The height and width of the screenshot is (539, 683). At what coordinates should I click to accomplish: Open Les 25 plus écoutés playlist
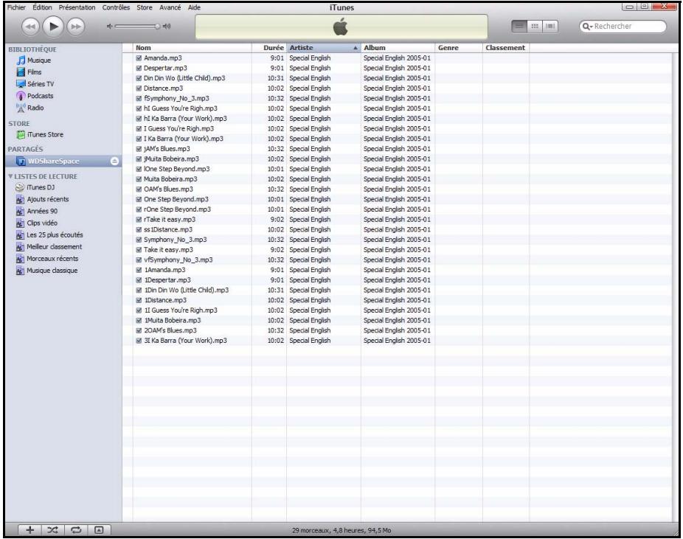click(x=49, y=234)
